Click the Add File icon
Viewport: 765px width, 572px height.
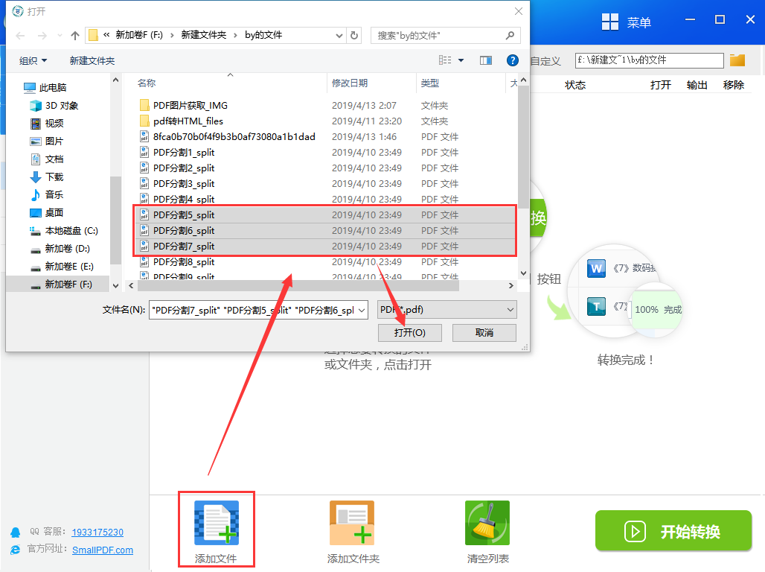(217, 523)
